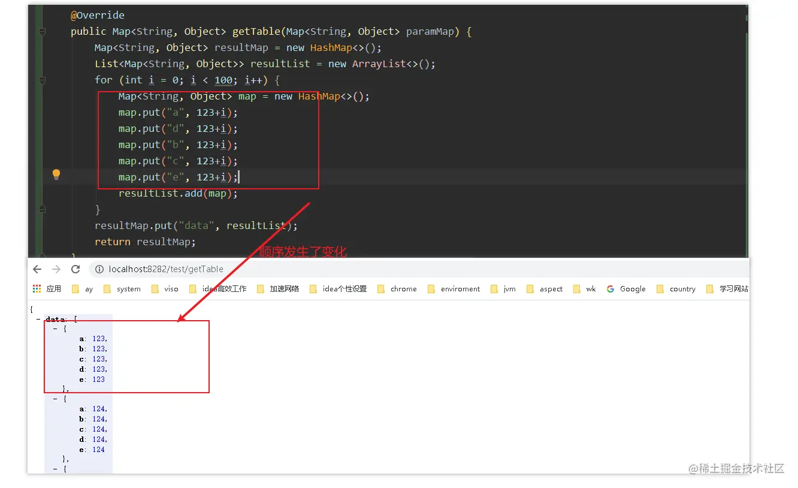Fold the getTable method using gutter marker
The height and width of the screenshot is (488, 798).
[42, 31]
